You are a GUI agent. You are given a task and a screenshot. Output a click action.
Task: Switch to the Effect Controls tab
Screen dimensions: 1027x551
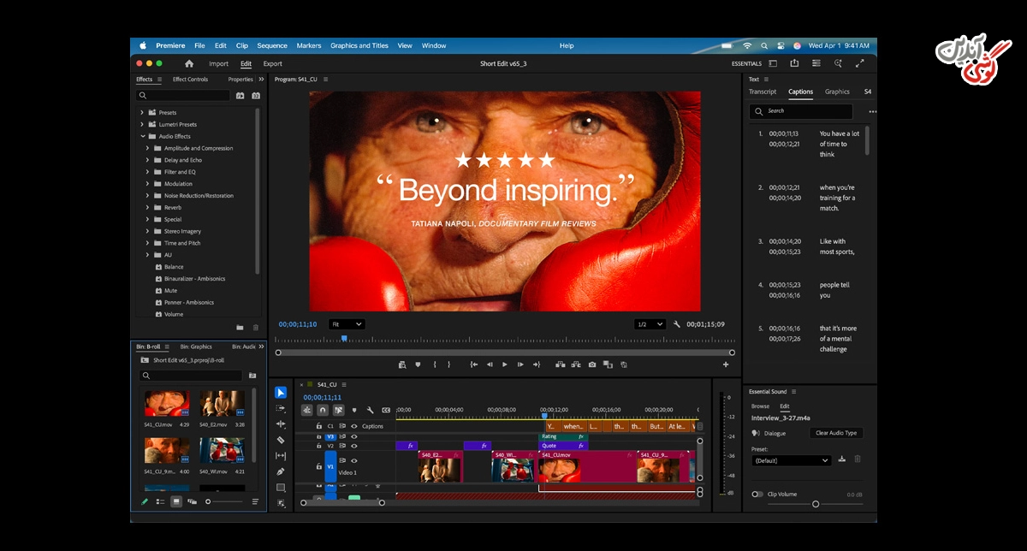click(190, 80)
